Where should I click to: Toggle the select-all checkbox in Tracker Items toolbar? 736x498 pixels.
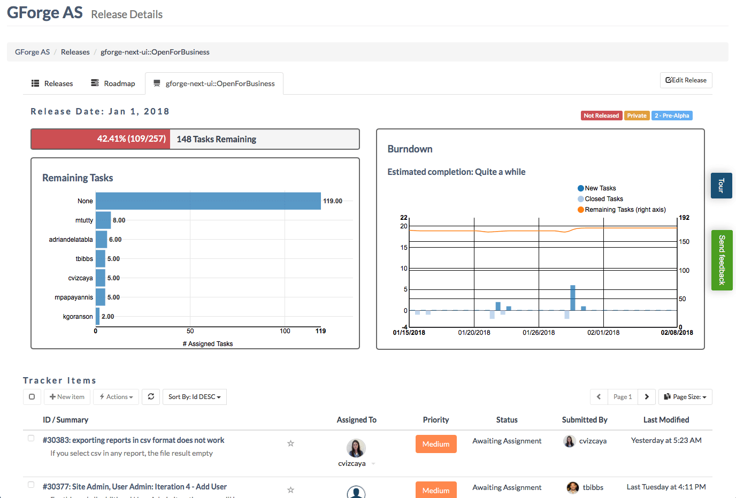[32, 396]
